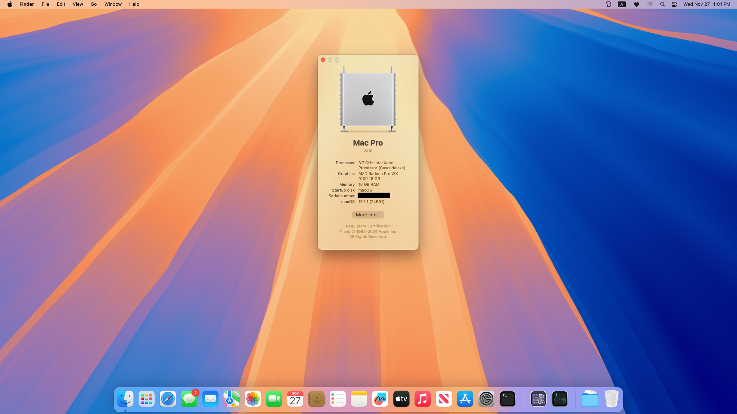This screenshot has height=414, width=737.
Task: Open the View menu
Action: point(78,4)
